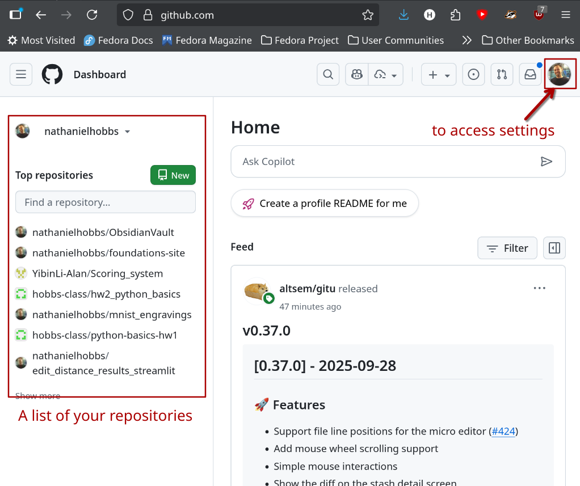Viewport: 580px width, 486px height.
Task: Open the hamburger navigation menu
Action: tap(20, 74)
